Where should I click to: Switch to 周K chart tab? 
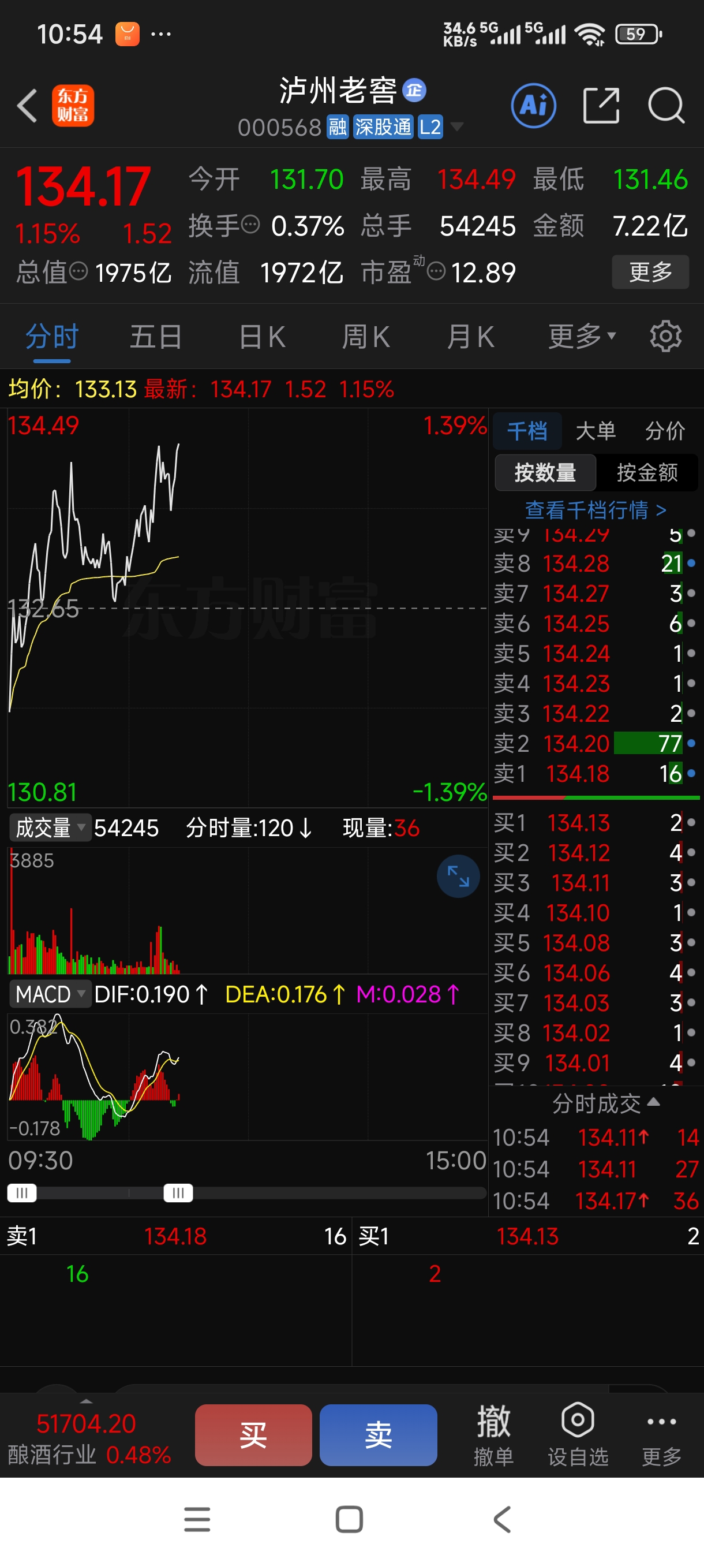(x=366, y=336)
